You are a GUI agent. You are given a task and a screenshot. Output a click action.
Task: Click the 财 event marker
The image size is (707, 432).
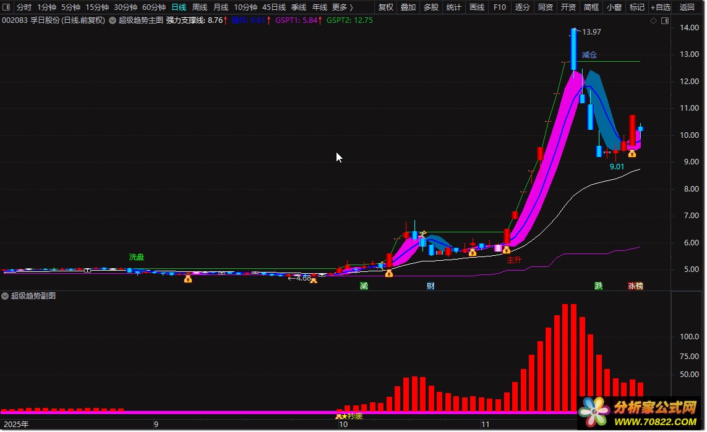[431, 286]
